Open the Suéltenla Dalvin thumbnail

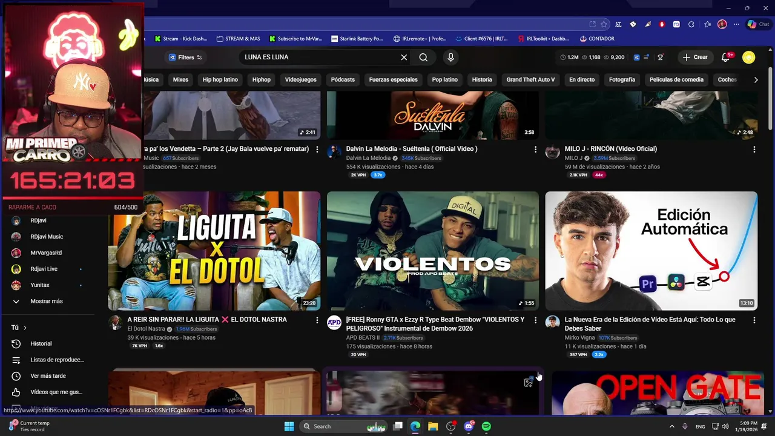click(433, 115)
